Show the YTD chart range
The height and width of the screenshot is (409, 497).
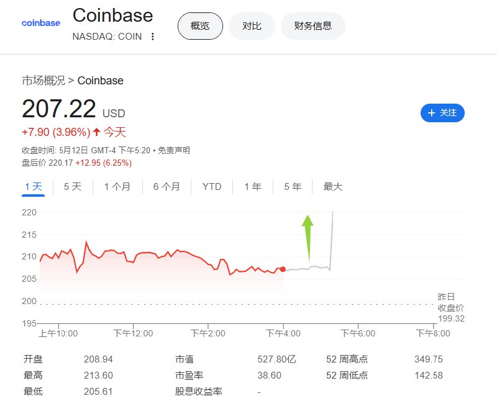pos(212,187)
